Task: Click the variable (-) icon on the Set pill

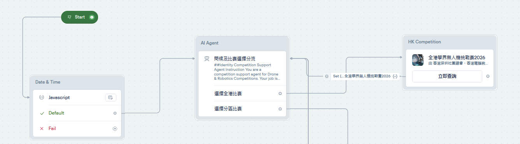Action: (395, 76)
